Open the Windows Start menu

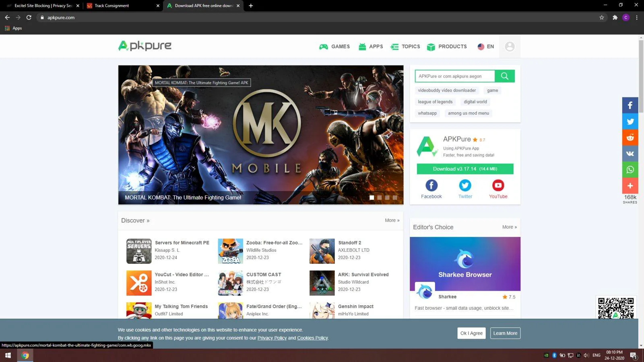click(x=8, y=355)
